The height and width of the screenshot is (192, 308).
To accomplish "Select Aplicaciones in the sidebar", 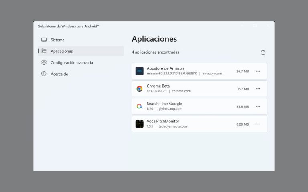I will 81,51.
